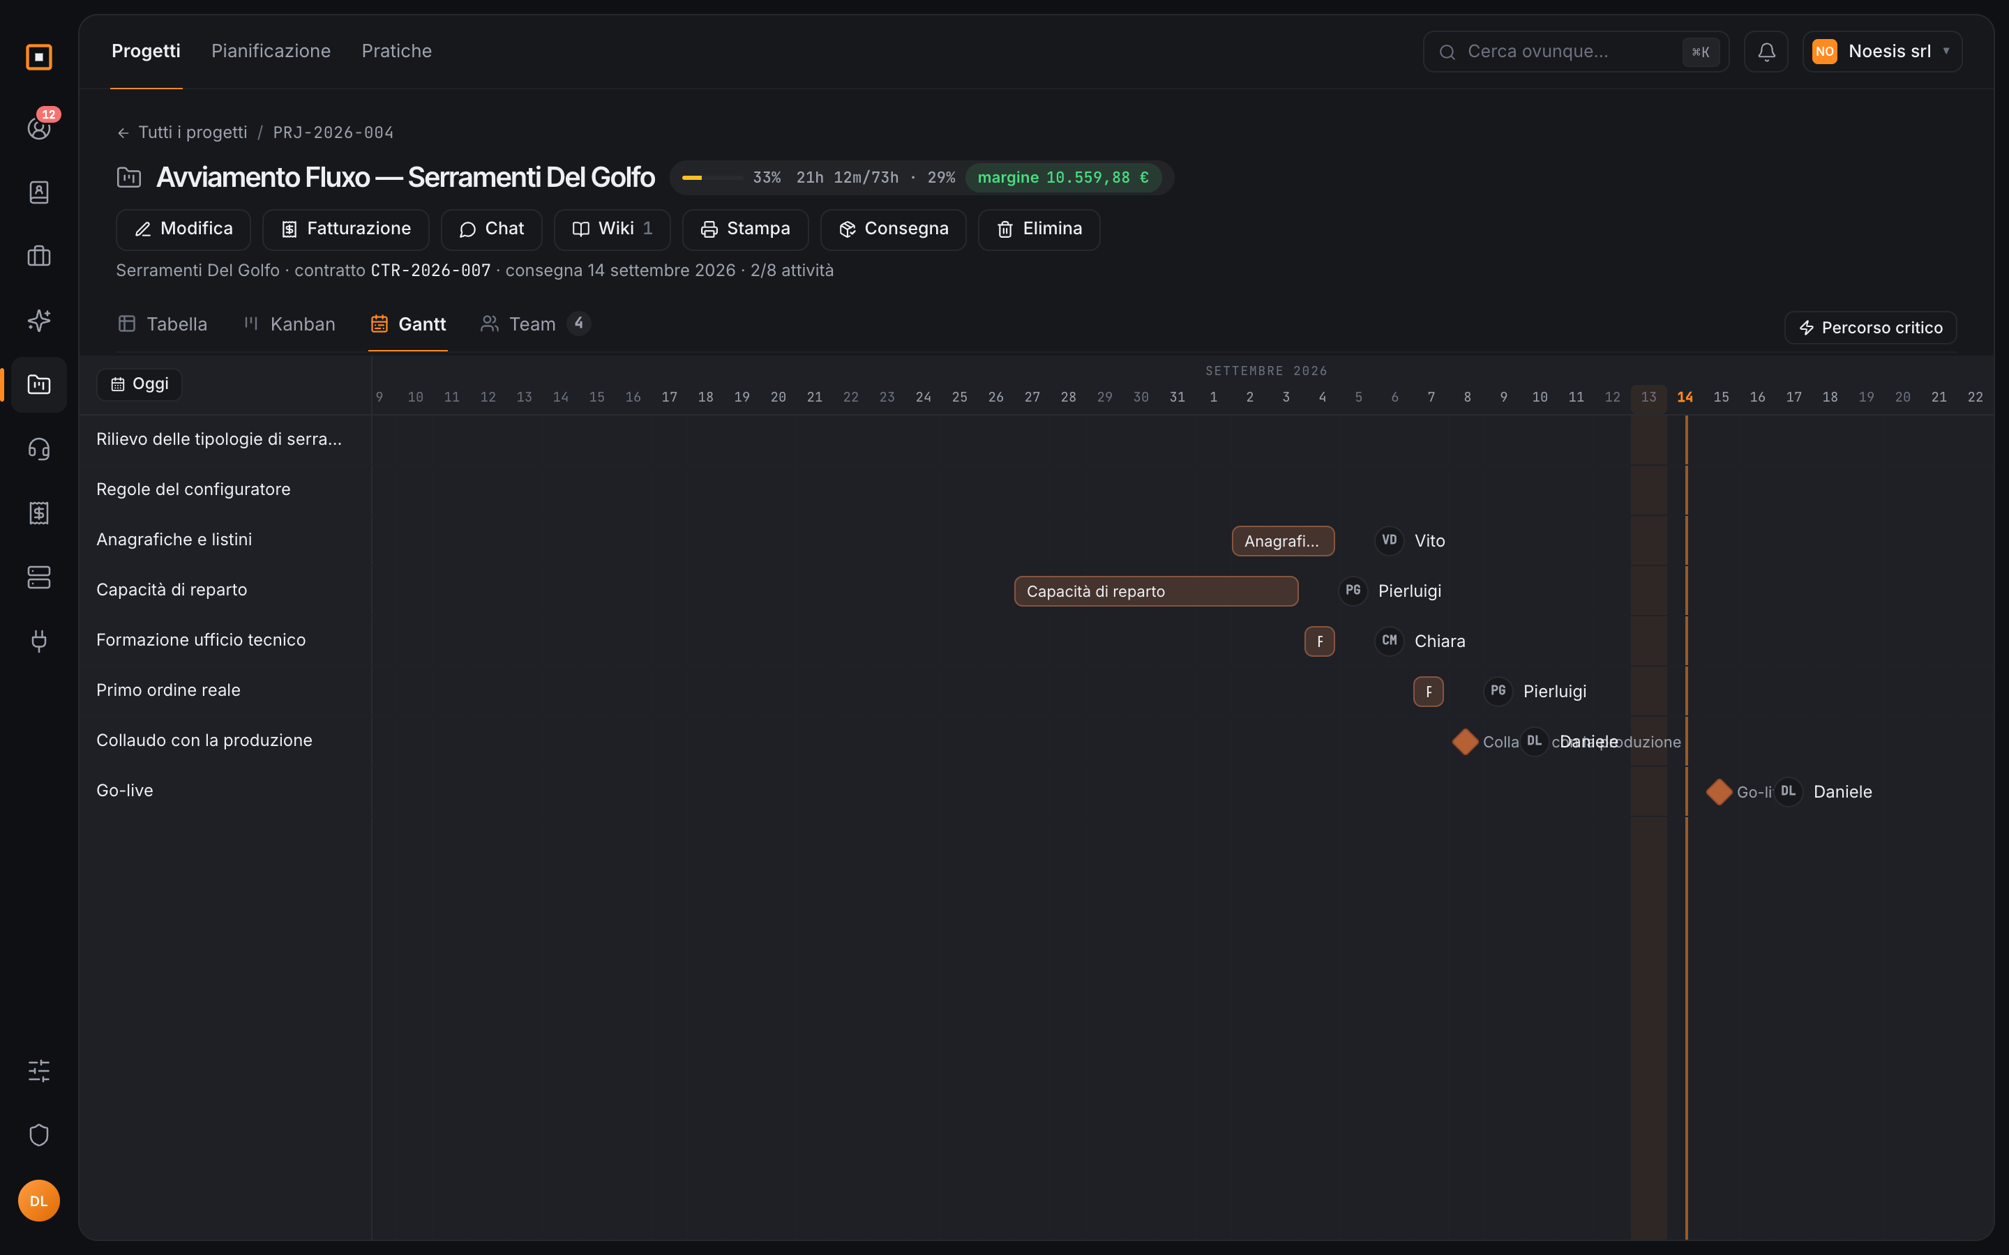Open the sparkles AI sidebar icon
The width and height of the screenshot is (2009, 1255).
point(39,319)
